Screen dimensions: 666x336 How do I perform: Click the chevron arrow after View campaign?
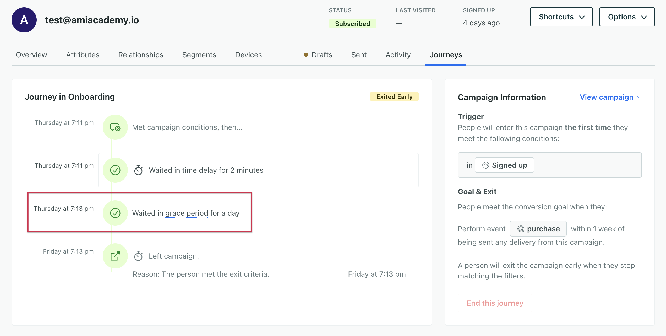coord(638,98)
